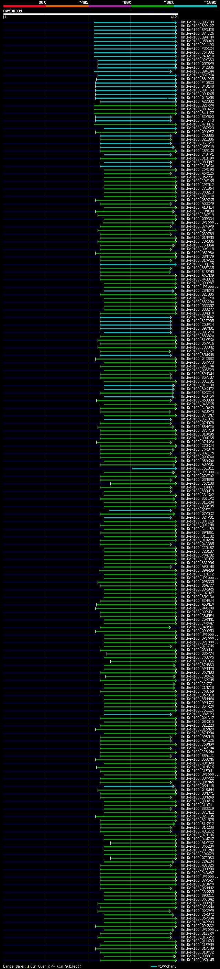
Task: Select hit UniRef100_Q9ARF7
Action: (x=197, y=132)
